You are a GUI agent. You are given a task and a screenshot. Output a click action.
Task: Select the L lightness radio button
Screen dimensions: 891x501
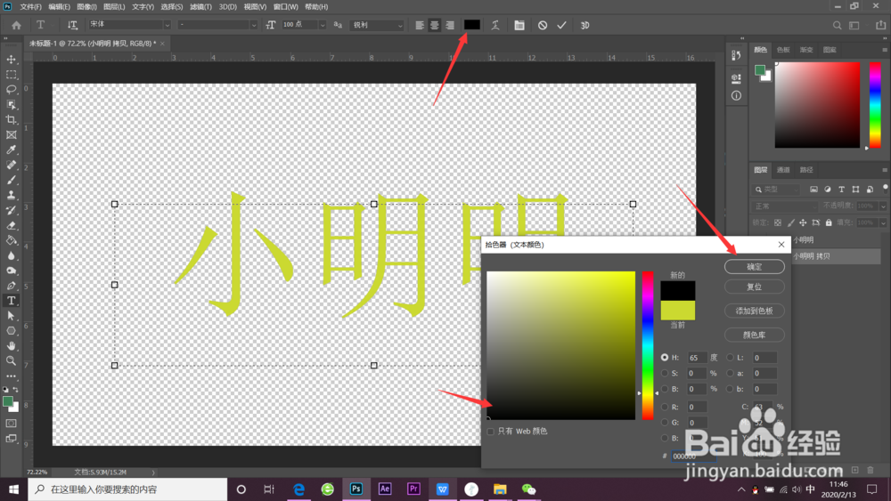[731, 358]
